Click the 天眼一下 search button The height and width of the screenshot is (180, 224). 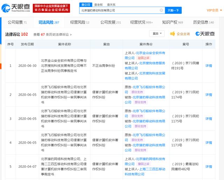173,10
